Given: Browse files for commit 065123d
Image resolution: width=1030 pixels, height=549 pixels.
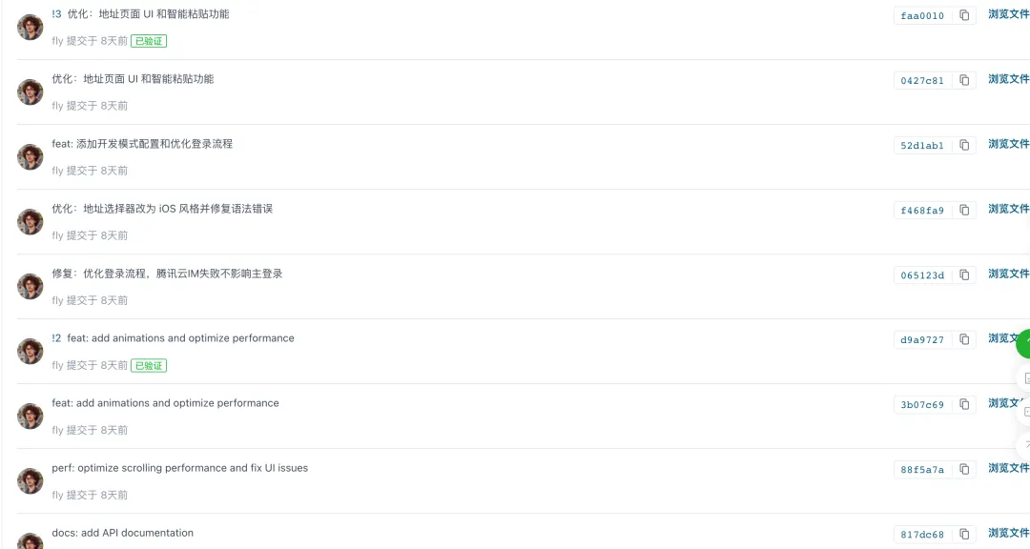Looking at the screenshot, I should pos(1008,274).
